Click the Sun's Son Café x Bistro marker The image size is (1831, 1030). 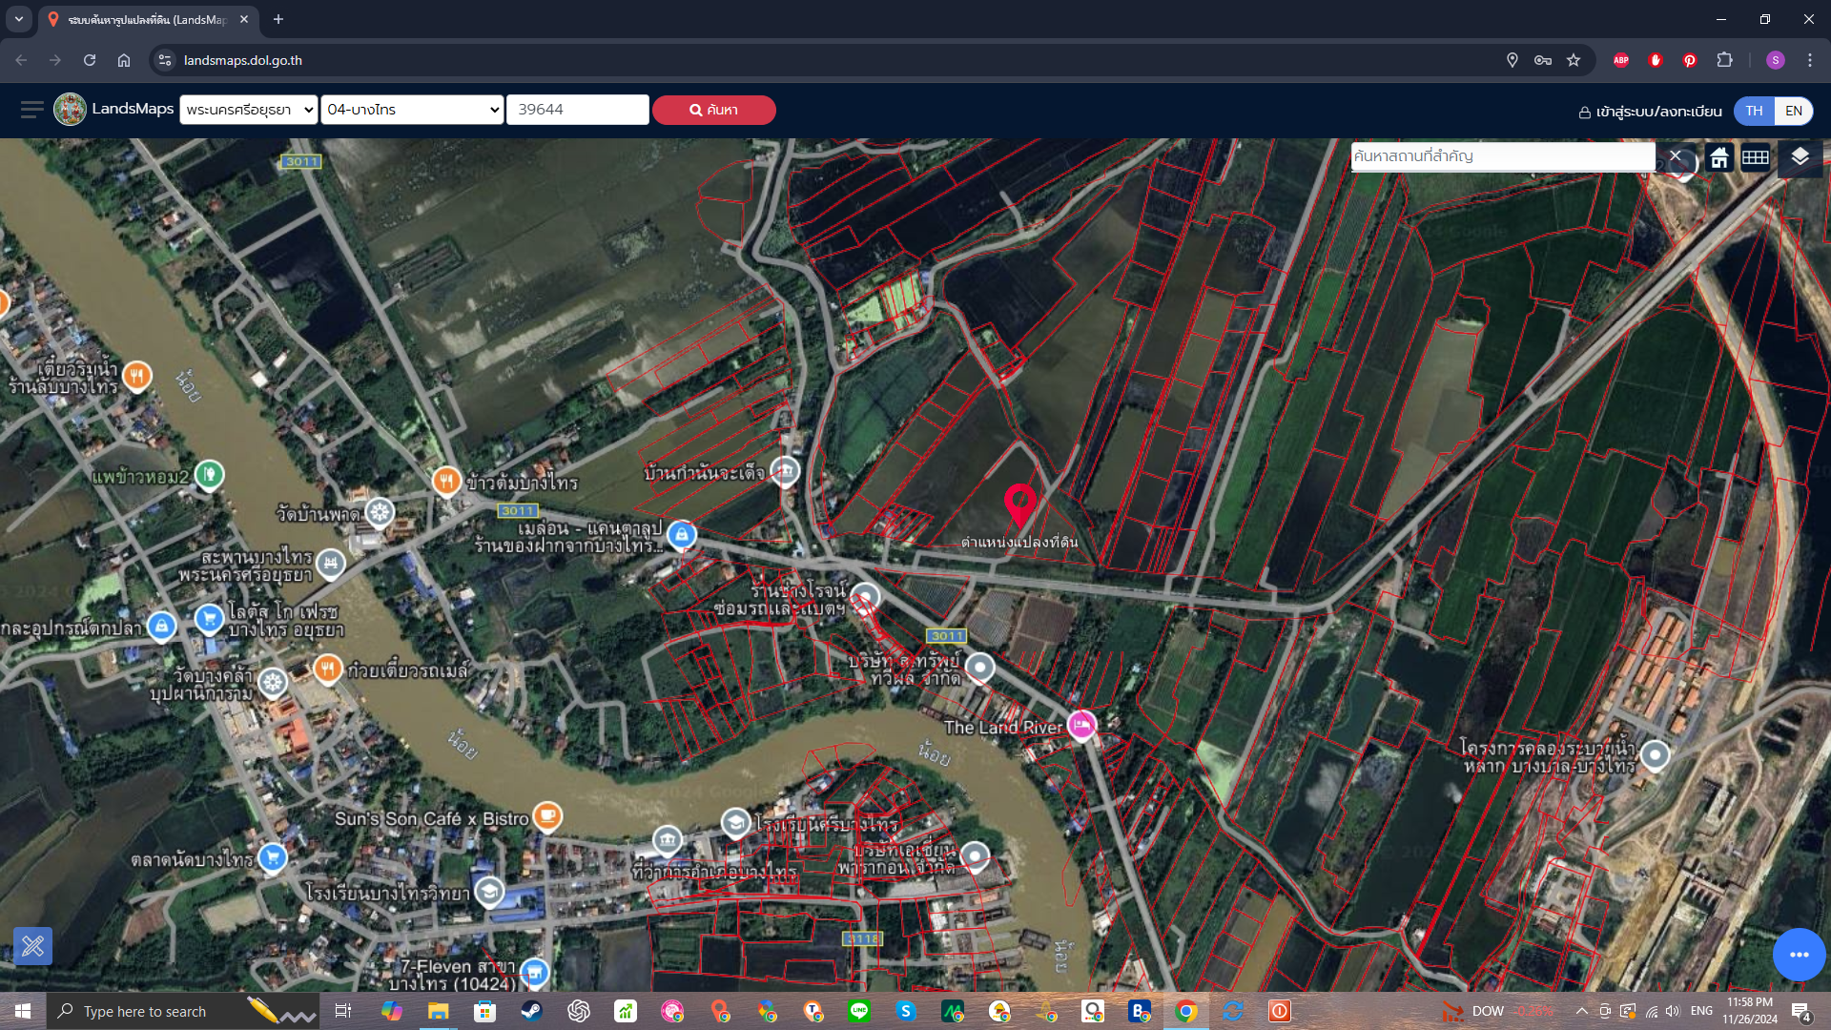click(x=546, y=816)
